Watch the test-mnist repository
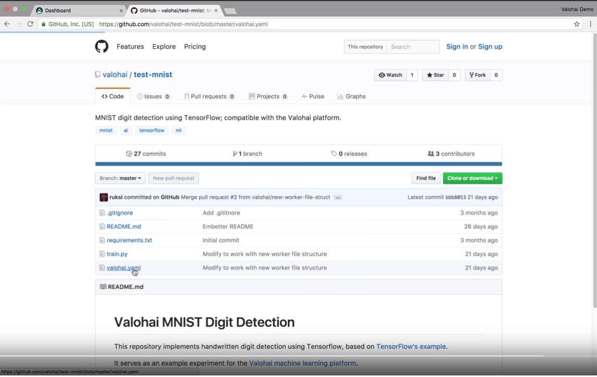This screenshot has height=377, width=597. click(x=390, y=75)
